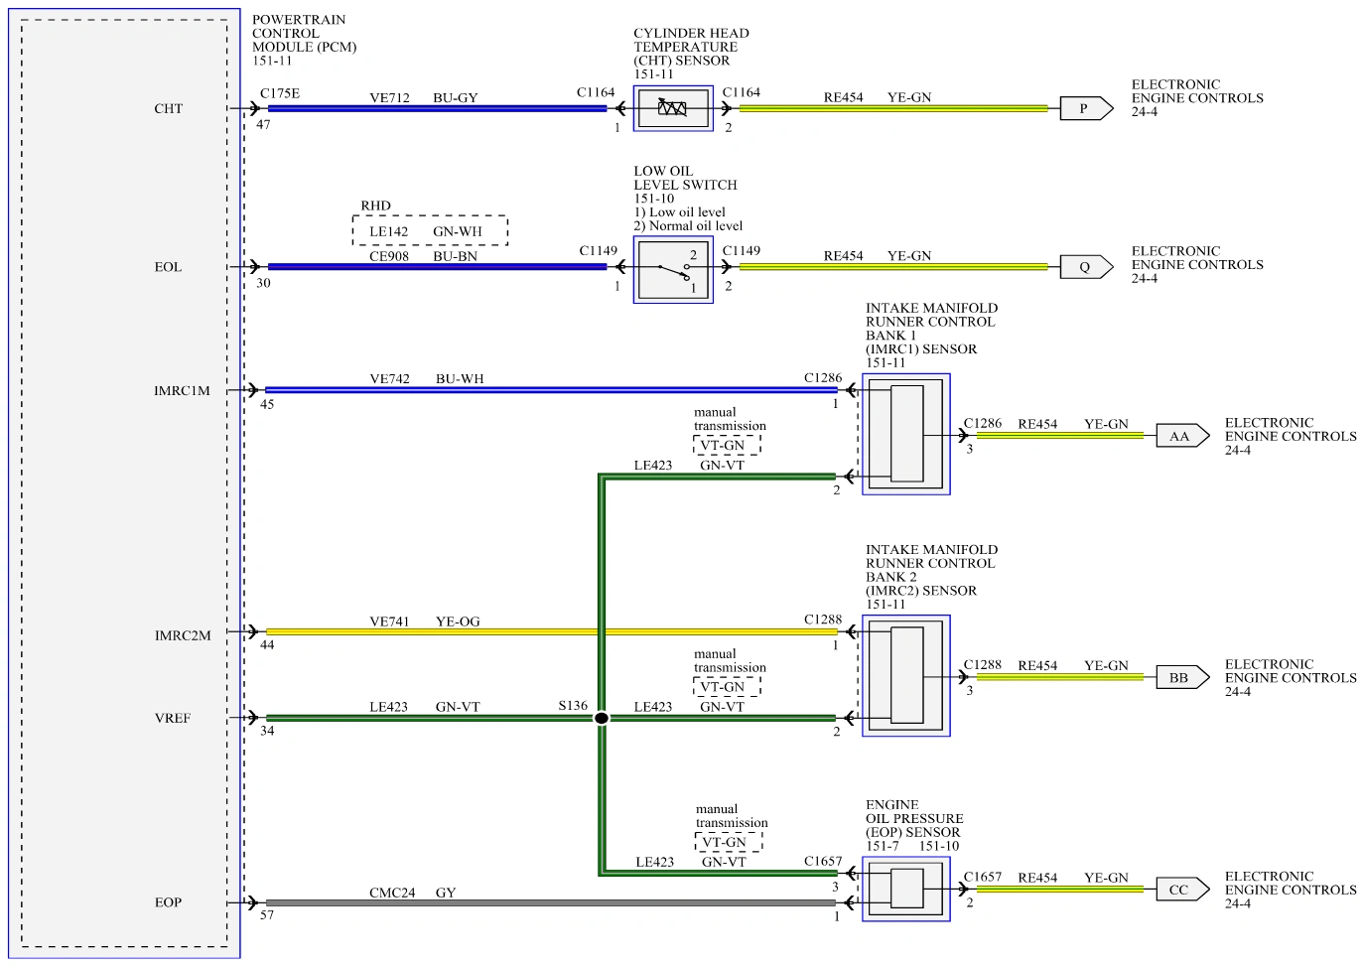Click the S136 splice junction dot
The image size is (1363, 966).
click(x=602, y=718)
